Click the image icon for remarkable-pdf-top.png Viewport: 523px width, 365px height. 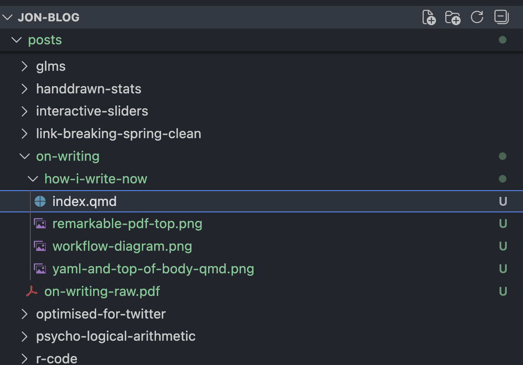point(40,223)
